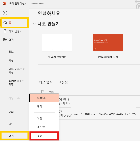
Task: Choose 닫기 in the popup menu
Action: point(44,107)
